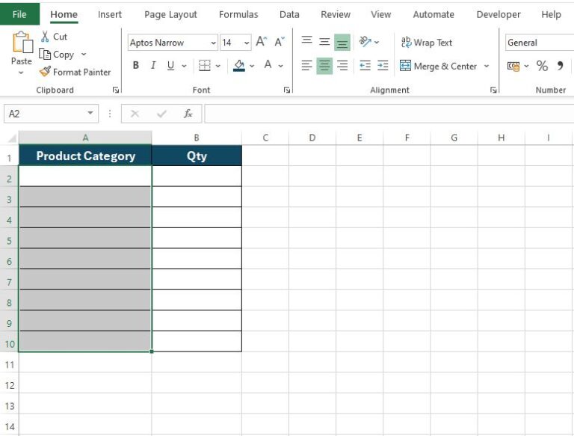Click the Percent Style icon
Image resolution: width=574 pixels, height=436 pixels.
542,66
